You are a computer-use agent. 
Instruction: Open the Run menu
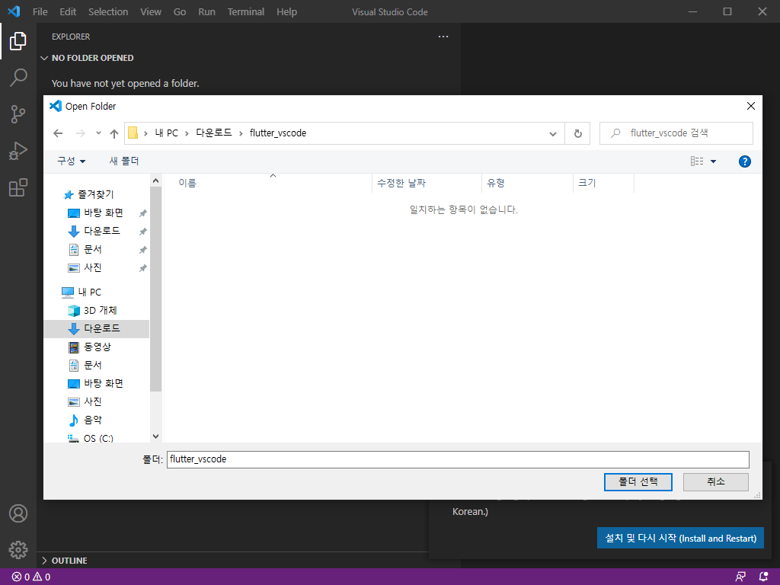(207, 12)
